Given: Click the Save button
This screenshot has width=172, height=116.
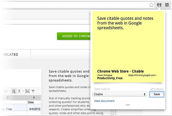Looking at the screenshot, I should [157, 94].
